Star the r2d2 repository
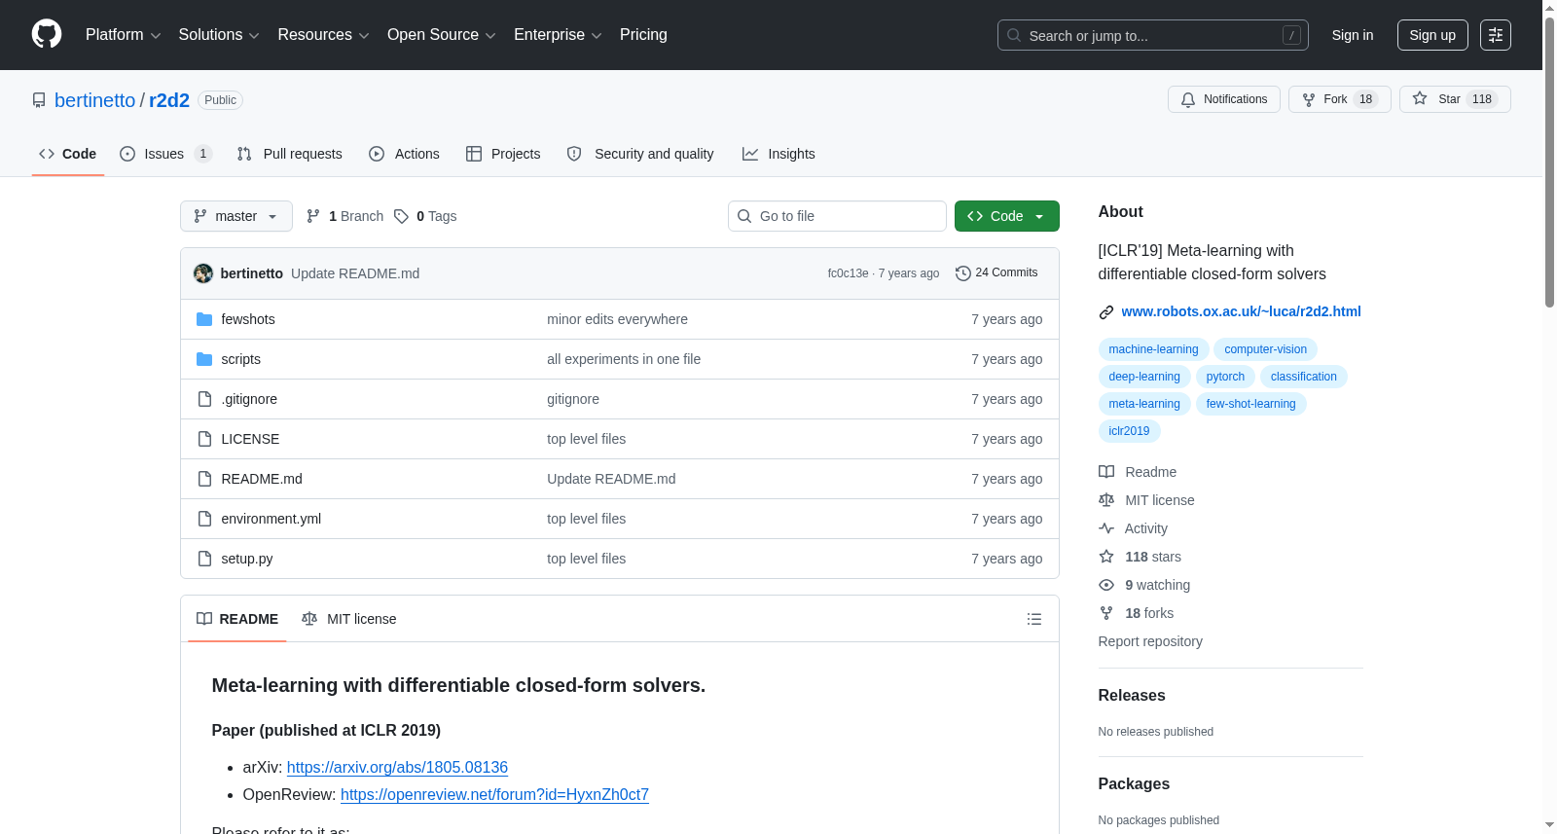The height and width of the screenshot is (834, 1557). coord(1455,99)
